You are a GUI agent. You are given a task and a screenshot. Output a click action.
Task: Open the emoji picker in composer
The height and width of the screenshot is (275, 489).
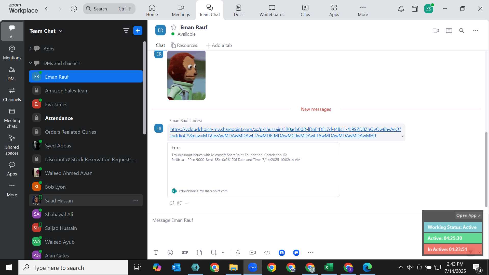pyautogui.click(x=170, y=253)
